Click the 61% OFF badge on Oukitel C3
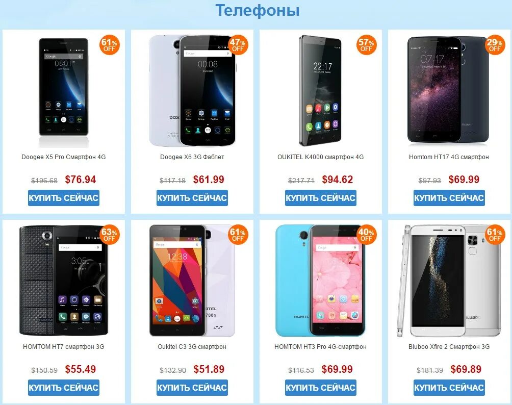 [238, 235]
